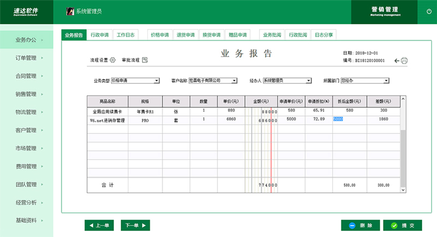The image size is (437, 237).
Task: Open 经营分析 sidebar menu
Action: [x=26, y=202]
